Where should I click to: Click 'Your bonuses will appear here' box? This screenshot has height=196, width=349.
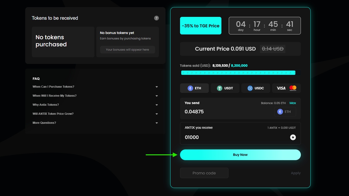127,50
